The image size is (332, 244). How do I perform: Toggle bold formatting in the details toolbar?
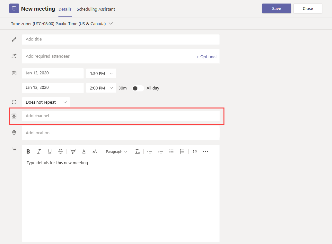click(x=28, y=151)
